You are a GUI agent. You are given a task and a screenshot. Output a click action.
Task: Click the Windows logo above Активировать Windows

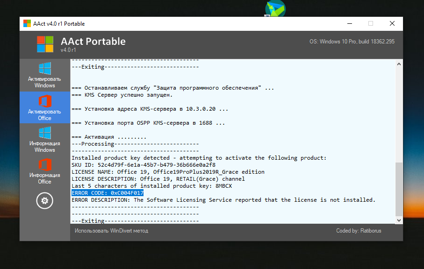[x=44, y=68]
